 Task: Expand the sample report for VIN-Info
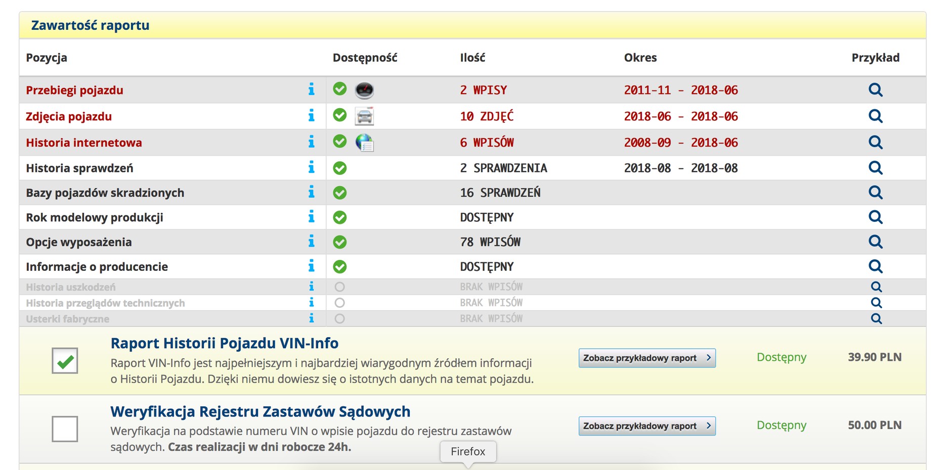click(x=647, y=358)
